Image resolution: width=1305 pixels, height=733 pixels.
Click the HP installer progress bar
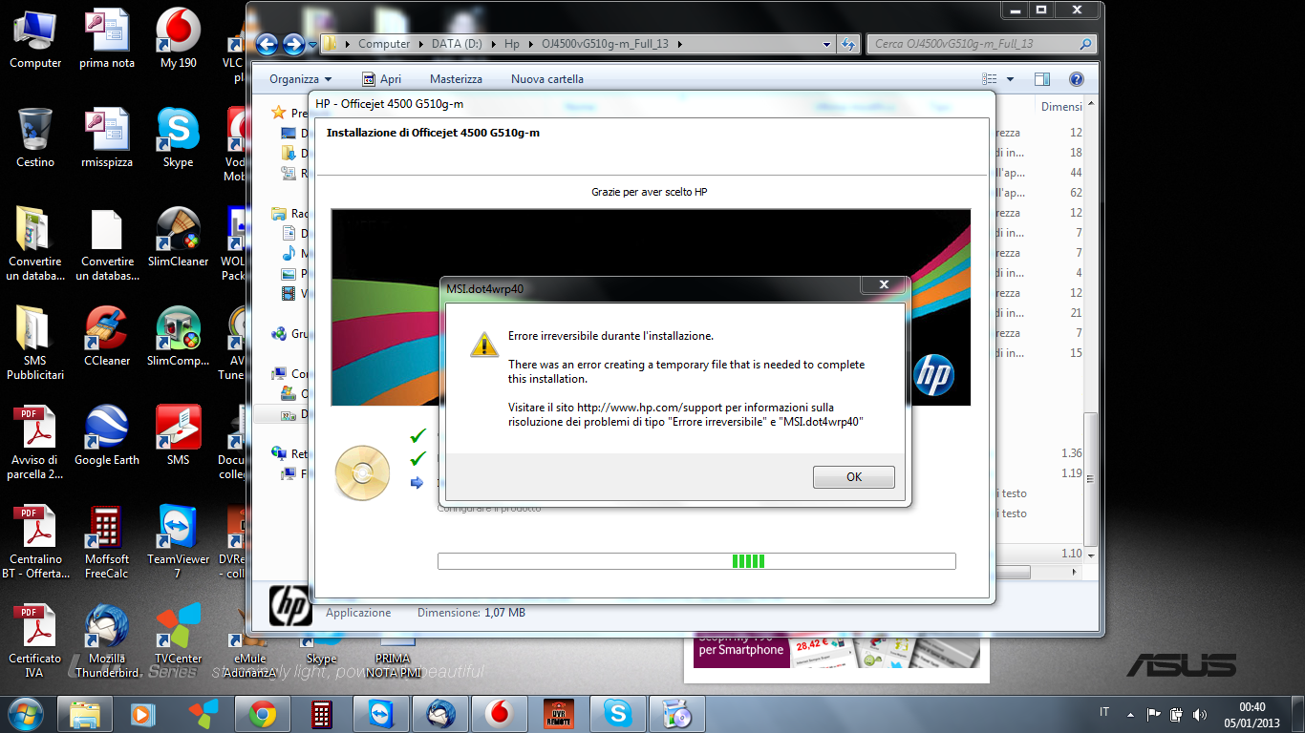coord(696,561)
